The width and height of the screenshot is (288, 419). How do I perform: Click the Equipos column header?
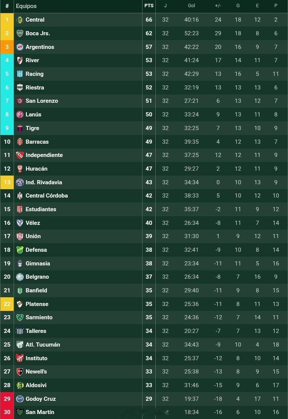(26, 6)
